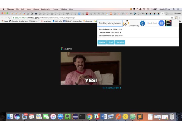Open Chrome's three-dot menu

pos(180,18)
